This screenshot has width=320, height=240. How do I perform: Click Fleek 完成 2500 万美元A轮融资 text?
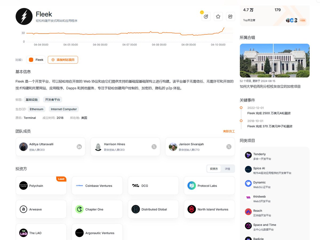coord(269,113)
